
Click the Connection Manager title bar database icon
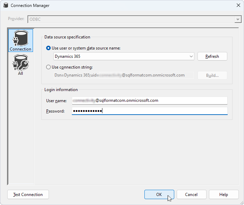pyautogui.click(x=6, y=6)
